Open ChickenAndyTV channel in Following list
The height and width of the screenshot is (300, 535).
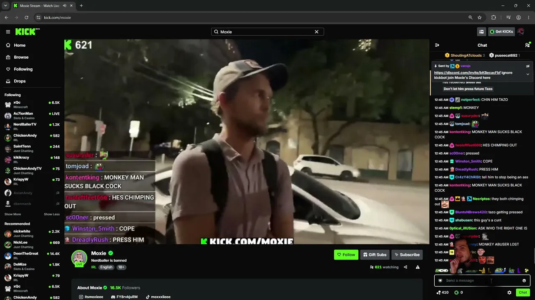(32, 170)
